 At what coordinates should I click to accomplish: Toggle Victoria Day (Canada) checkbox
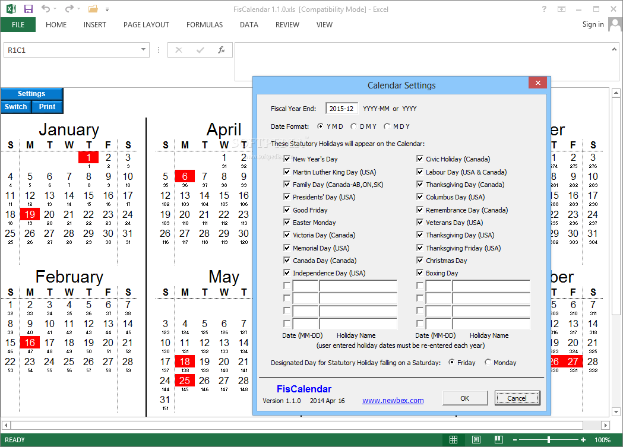287,234
